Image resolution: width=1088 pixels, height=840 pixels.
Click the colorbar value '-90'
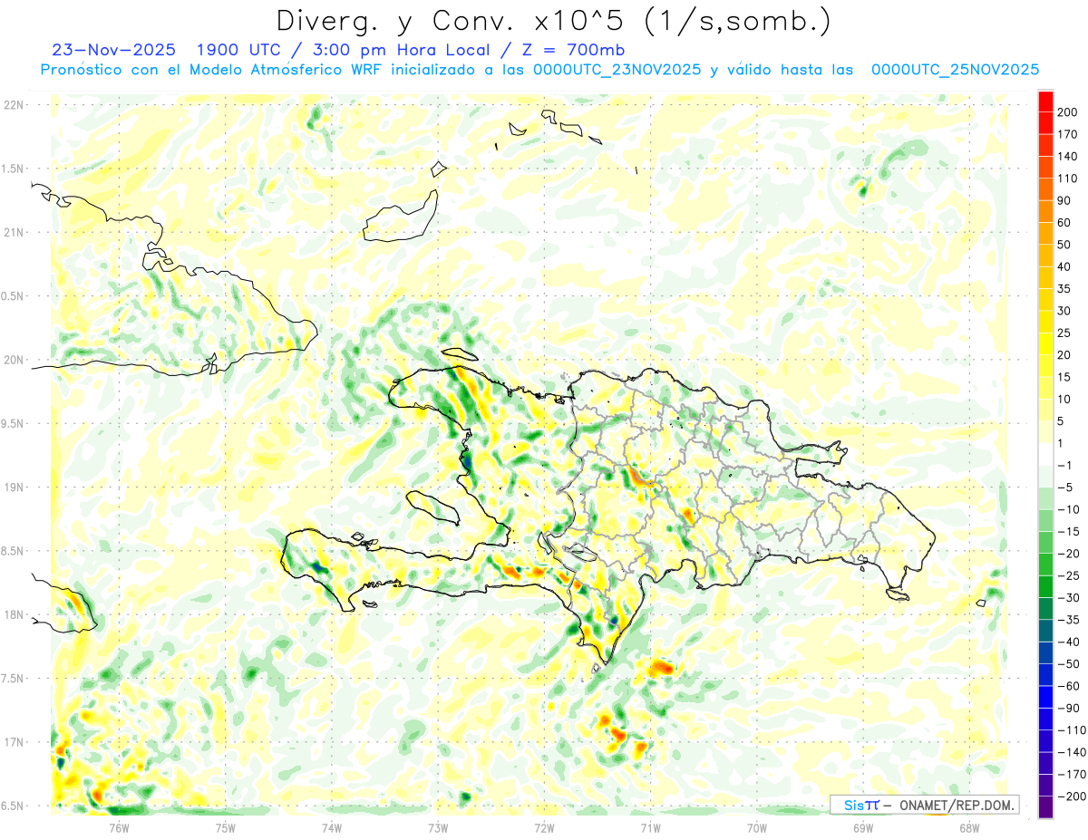pyautogui.click(x=1070, y=708)
